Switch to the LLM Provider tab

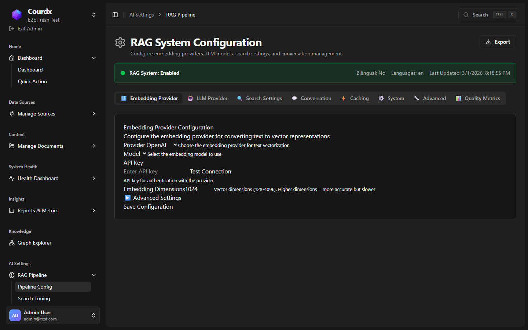tap(208, 98)
